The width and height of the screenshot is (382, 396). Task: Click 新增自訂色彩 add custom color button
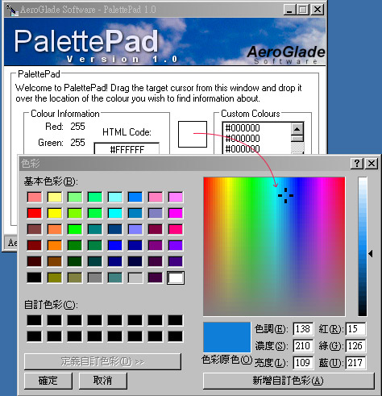[x=289, y=381]
